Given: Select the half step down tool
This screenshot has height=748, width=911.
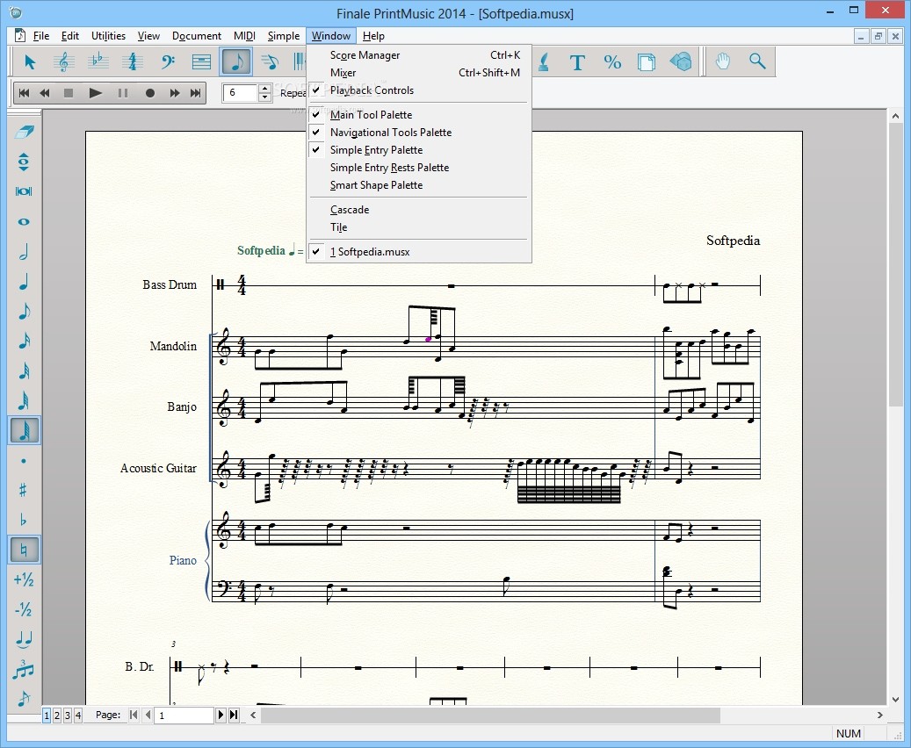Looking at the screenshot, I should pyautogui.click(x=24, y=609).
